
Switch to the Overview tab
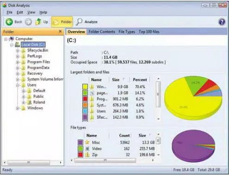click(x=76, y=32)
